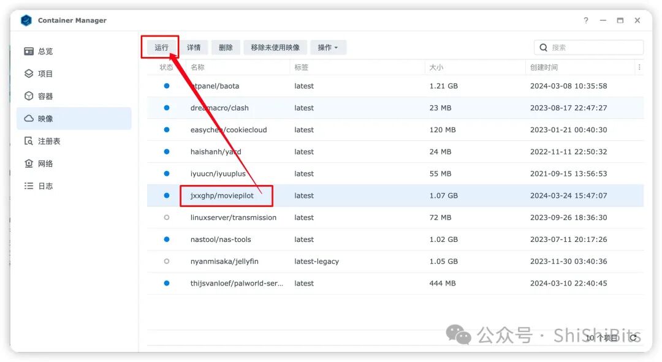
Task: Open the 网络 network section
Action: [74, 164]
